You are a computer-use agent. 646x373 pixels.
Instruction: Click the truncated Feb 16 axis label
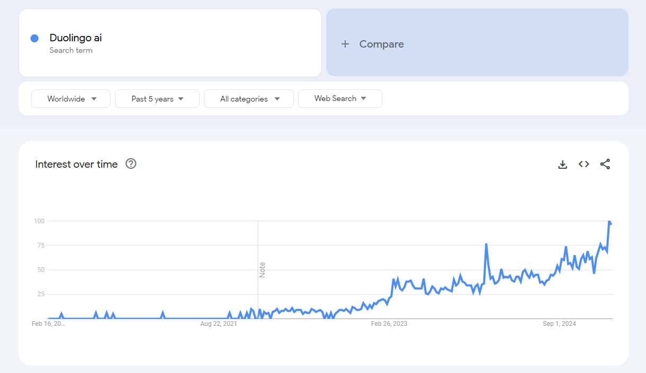(48, 323)
